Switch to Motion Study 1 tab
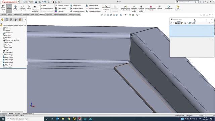This screenshot has height=121, width=215. [x=27, y=114]
